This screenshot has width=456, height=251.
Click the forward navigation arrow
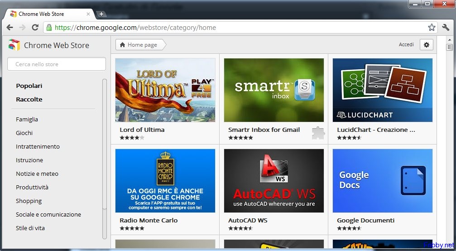point(22,28)
